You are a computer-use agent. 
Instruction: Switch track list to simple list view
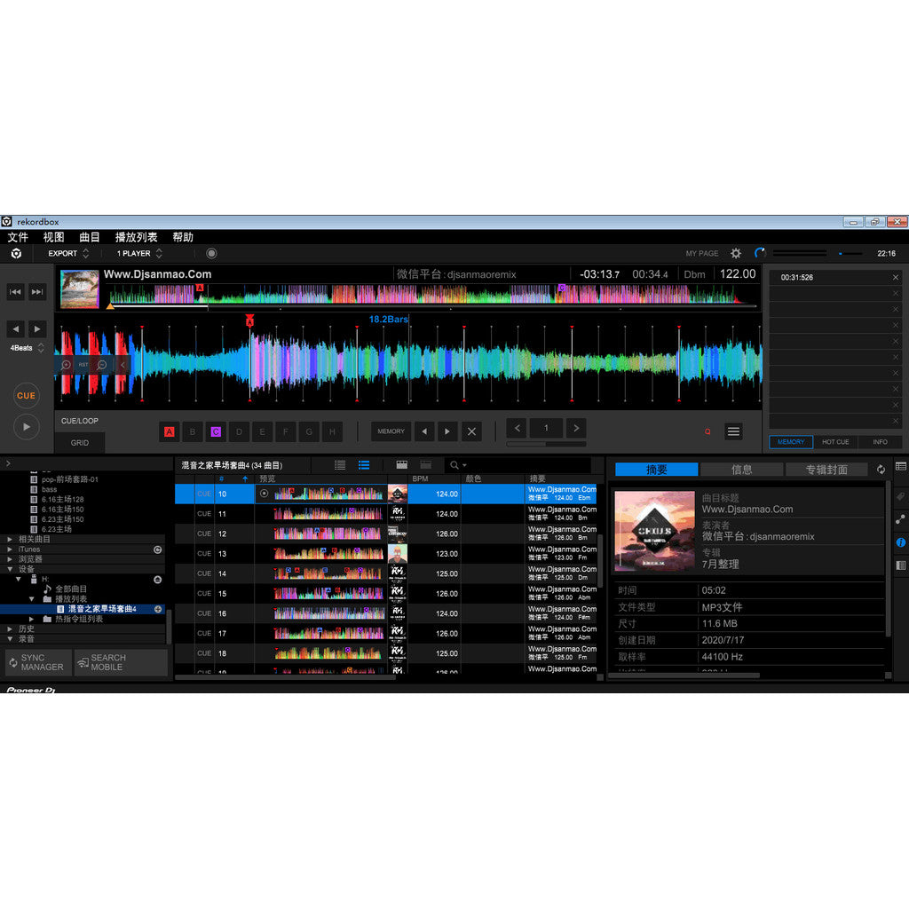[340, 465]
